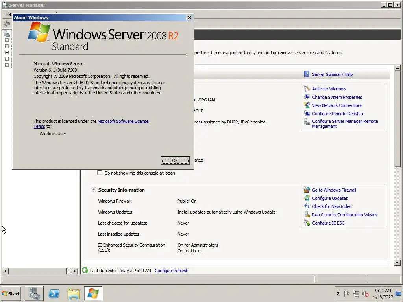The image size is (403, 302).
Task: Toggle Do not show console at logon
Action: (100, 173)
